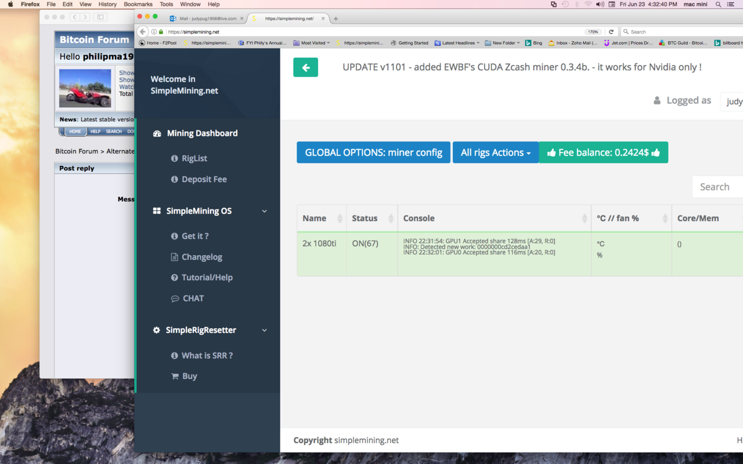Sort table by Name column arrows
Image resolution: width=743 pixels, height=464 pixels.
pos(340,218)
